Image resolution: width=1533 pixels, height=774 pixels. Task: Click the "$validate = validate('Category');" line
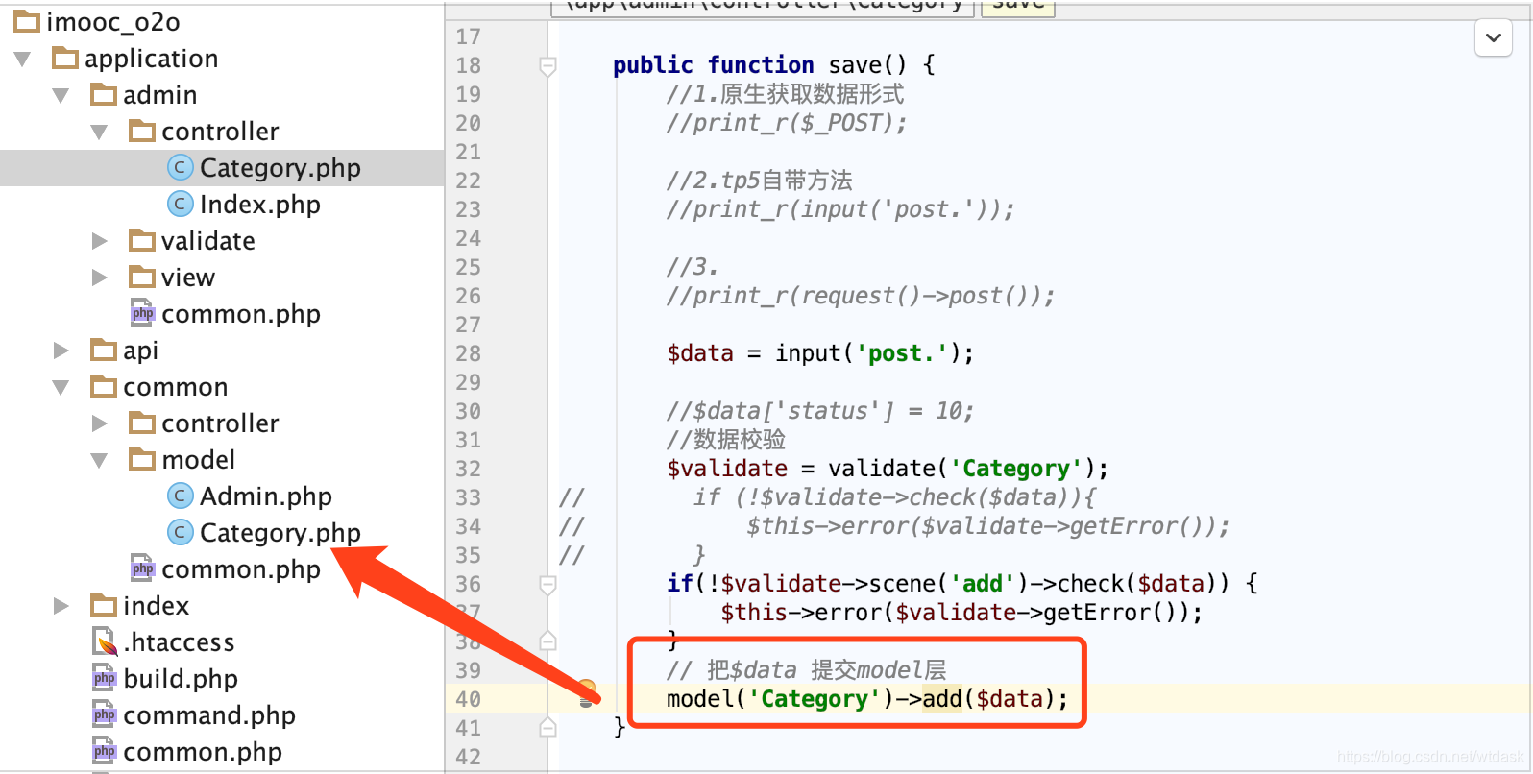[888, 469]
